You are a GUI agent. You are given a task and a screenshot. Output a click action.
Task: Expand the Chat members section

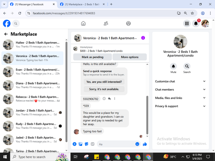[x=180, y=90]
